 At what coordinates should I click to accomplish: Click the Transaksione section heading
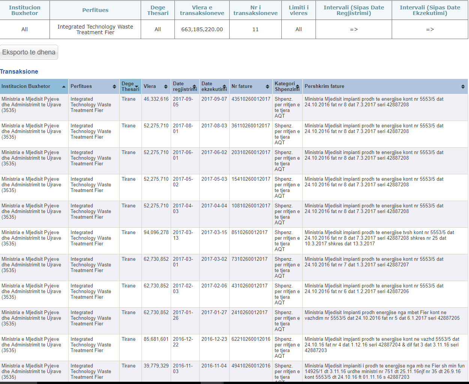[x=19, y=71]
